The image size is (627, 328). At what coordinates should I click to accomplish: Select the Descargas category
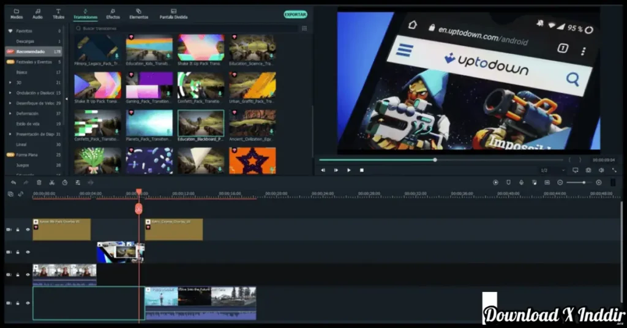pos(34,41)
